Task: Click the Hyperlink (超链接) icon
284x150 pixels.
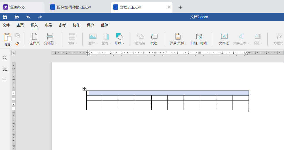Action: click(x=140, y=36)
